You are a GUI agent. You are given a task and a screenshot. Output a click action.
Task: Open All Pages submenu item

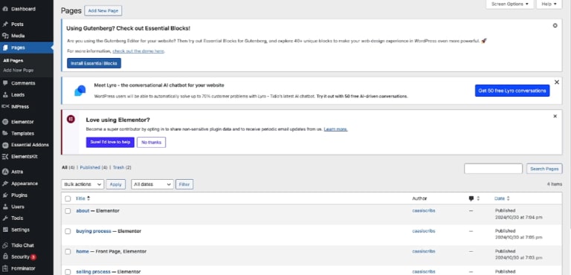[x=13, y=61]
